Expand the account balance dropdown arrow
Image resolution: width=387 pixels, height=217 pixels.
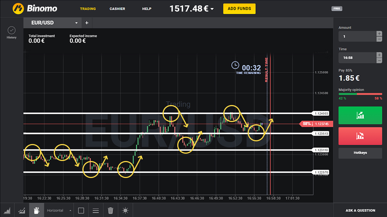click(x=212, y=9)
